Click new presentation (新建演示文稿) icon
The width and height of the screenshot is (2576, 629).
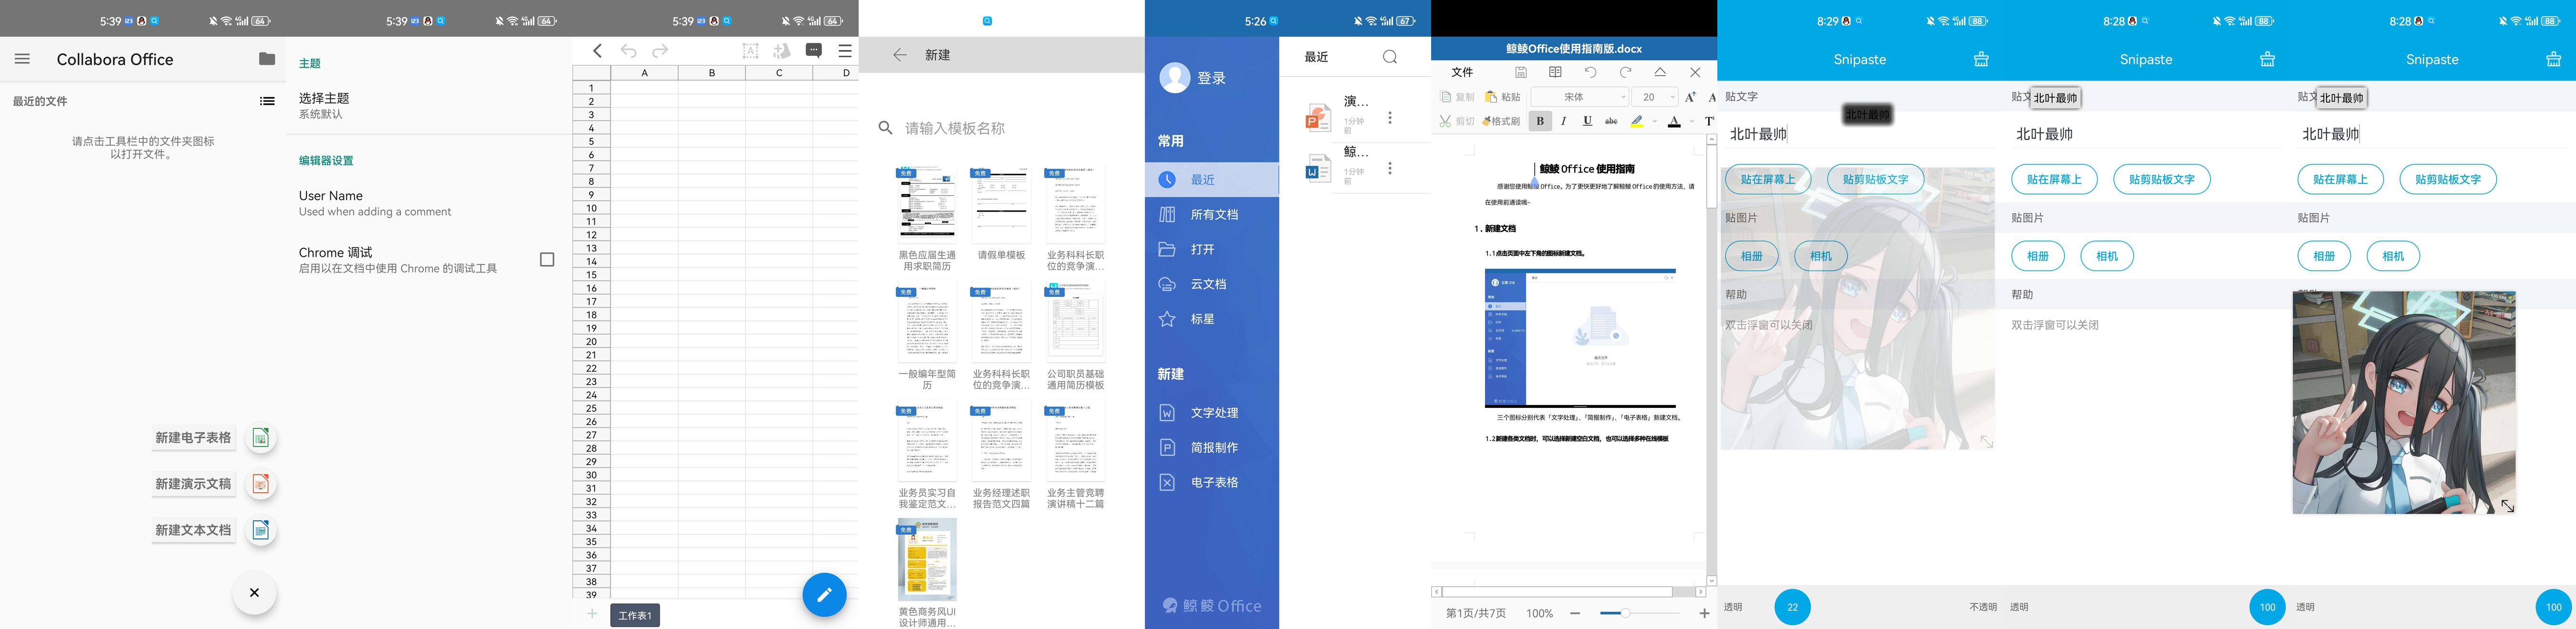point(260,484)
